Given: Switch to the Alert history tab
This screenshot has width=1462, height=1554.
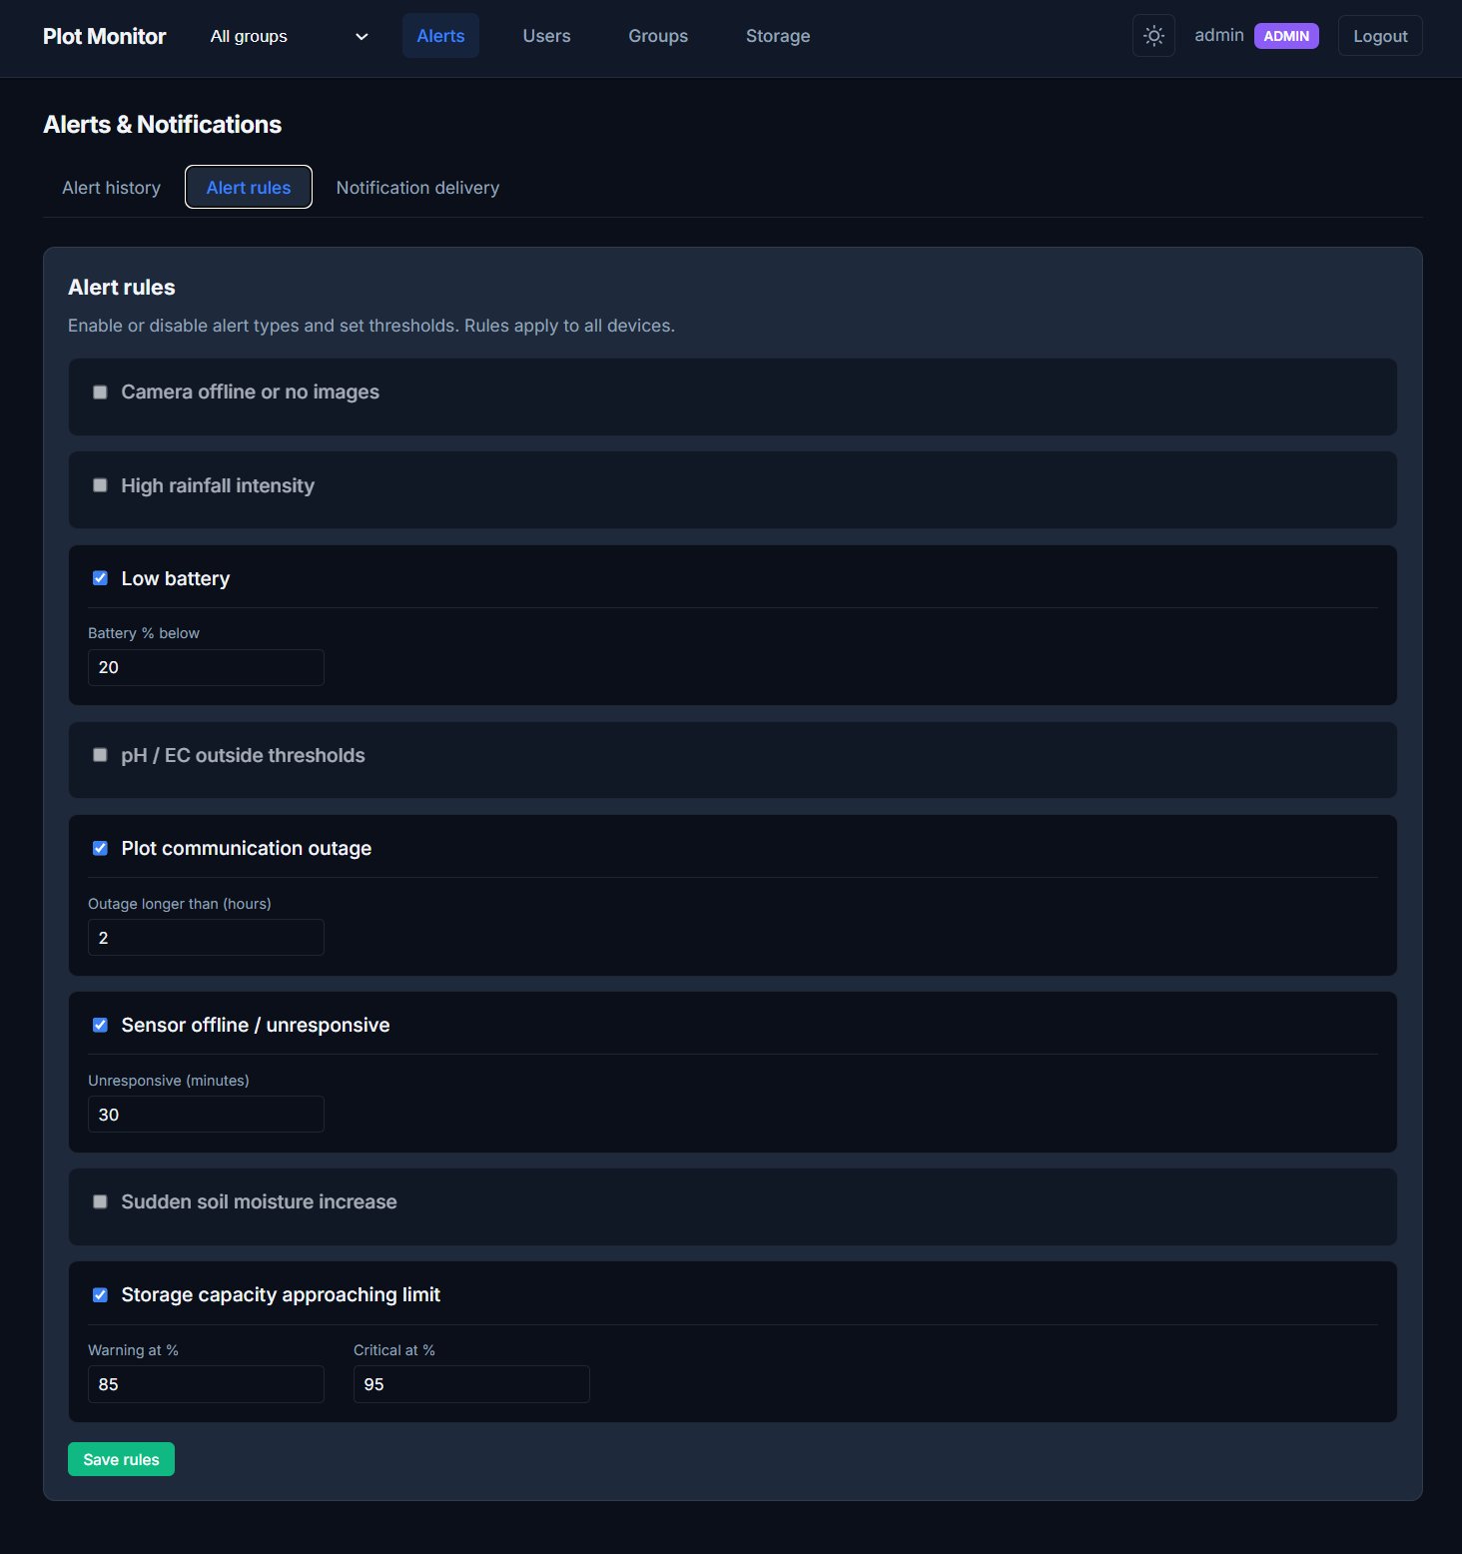Looking at the screenshot, I should 110,187.
